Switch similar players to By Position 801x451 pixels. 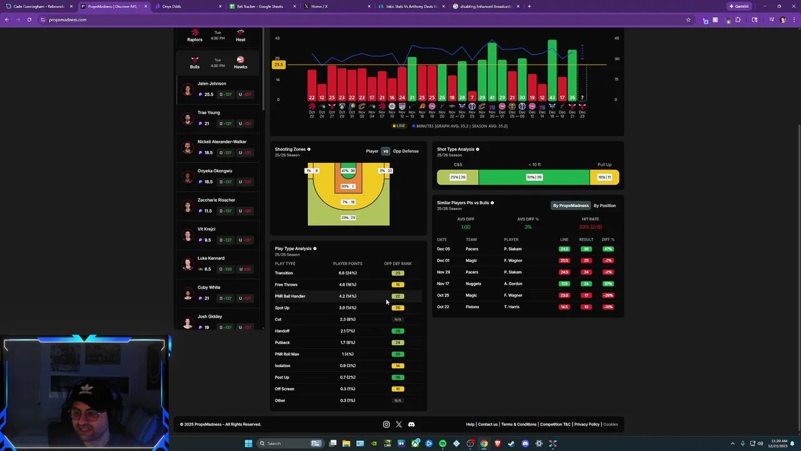[605, 205]
